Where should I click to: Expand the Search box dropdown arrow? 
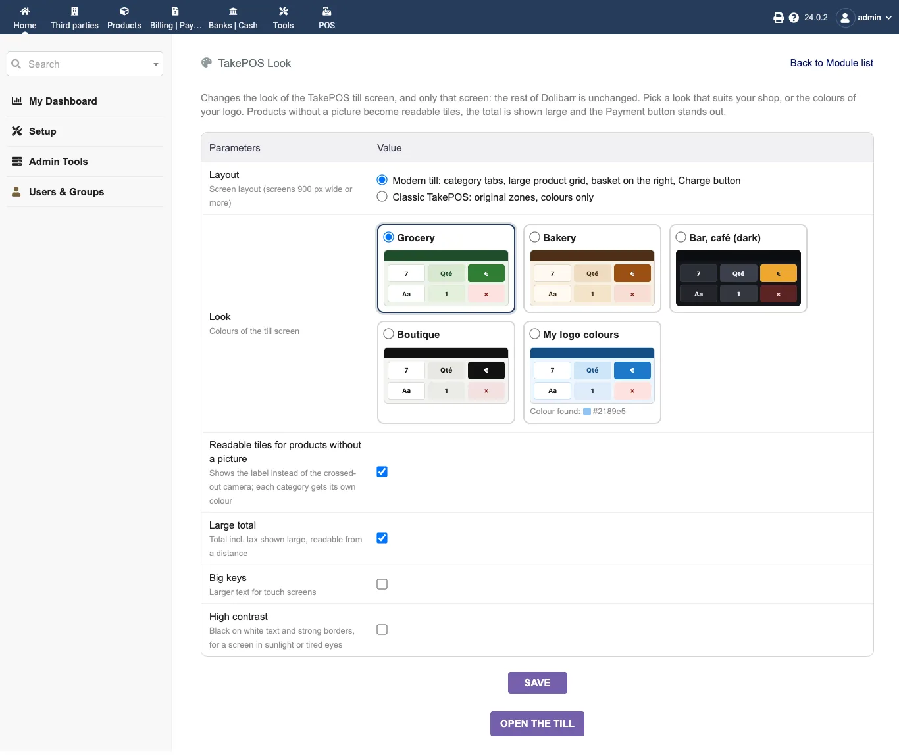(x=156, y=64)
